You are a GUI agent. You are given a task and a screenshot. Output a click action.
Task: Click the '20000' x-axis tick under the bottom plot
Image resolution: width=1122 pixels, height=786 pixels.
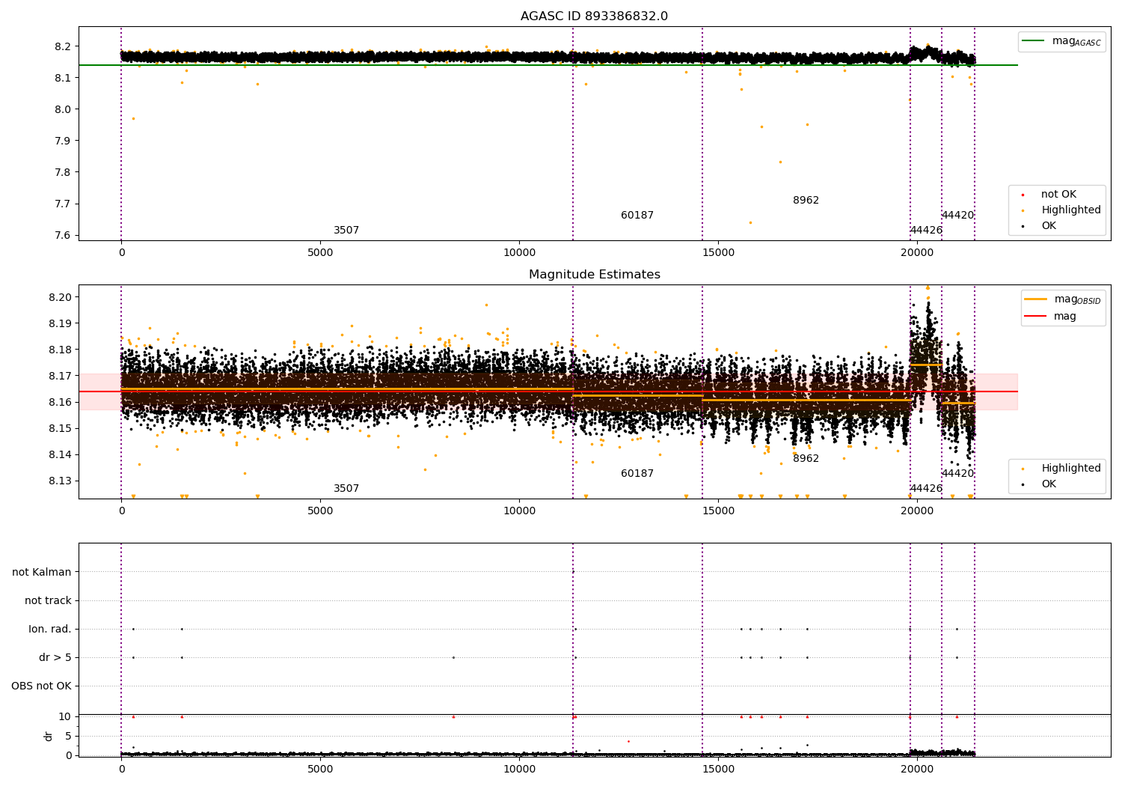(917, 769)
